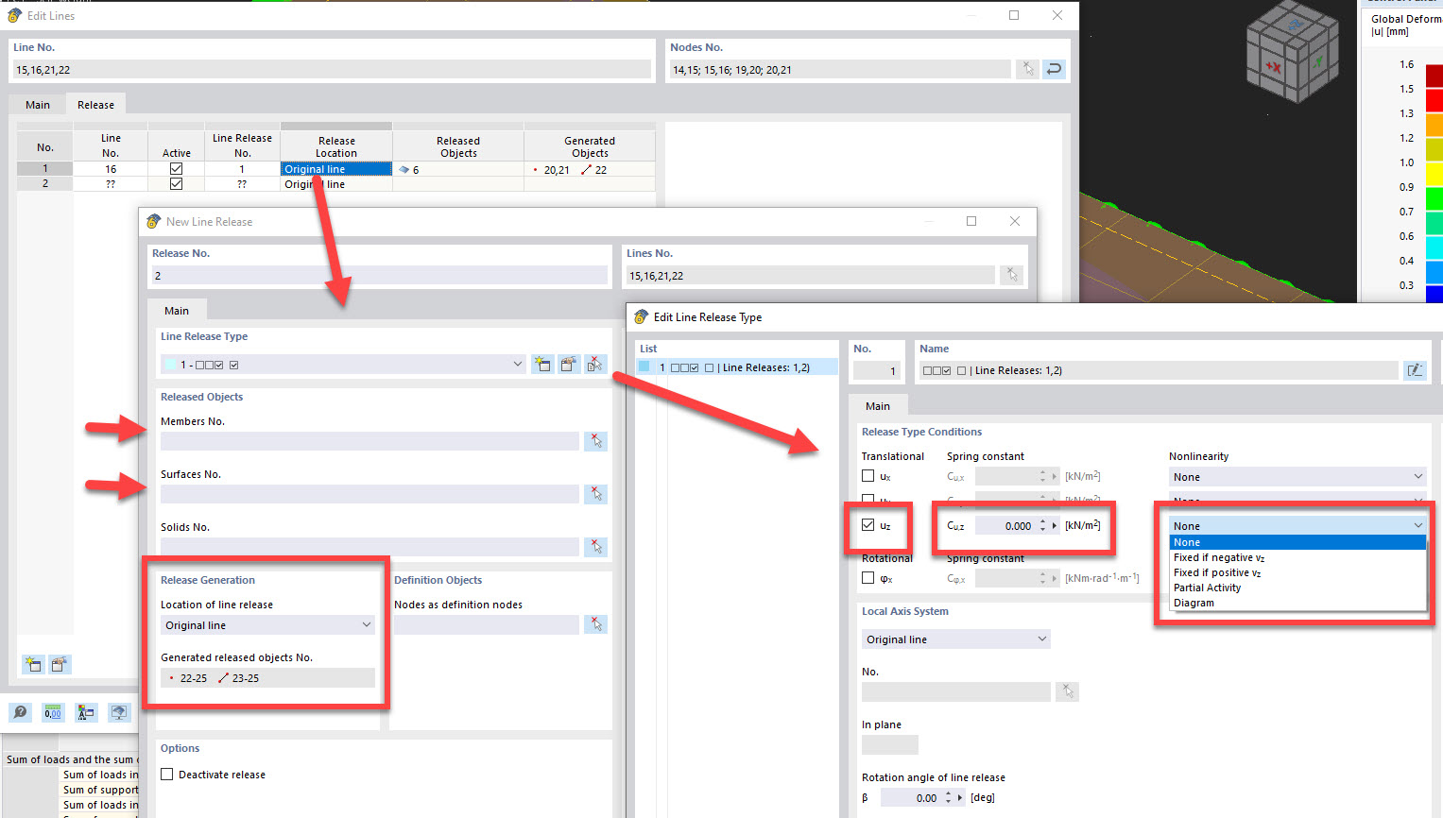1443x818 pixels.
Task: Pick Nodes No. graphically using arrow icon
Action: tap(1027, 68)
